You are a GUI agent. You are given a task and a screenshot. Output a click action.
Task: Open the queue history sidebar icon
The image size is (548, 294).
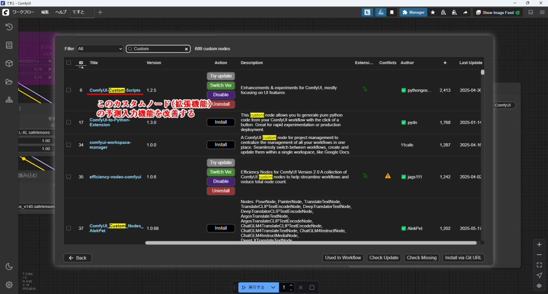coord(9,27)
